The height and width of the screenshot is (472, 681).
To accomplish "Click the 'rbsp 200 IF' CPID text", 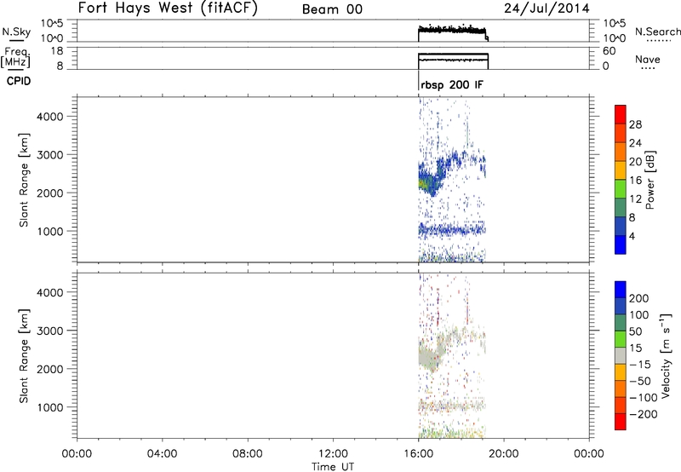I will (452, 84).
